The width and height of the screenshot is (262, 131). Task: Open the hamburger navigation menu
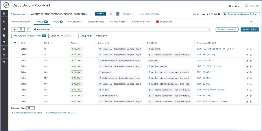(x=4, y=14)
